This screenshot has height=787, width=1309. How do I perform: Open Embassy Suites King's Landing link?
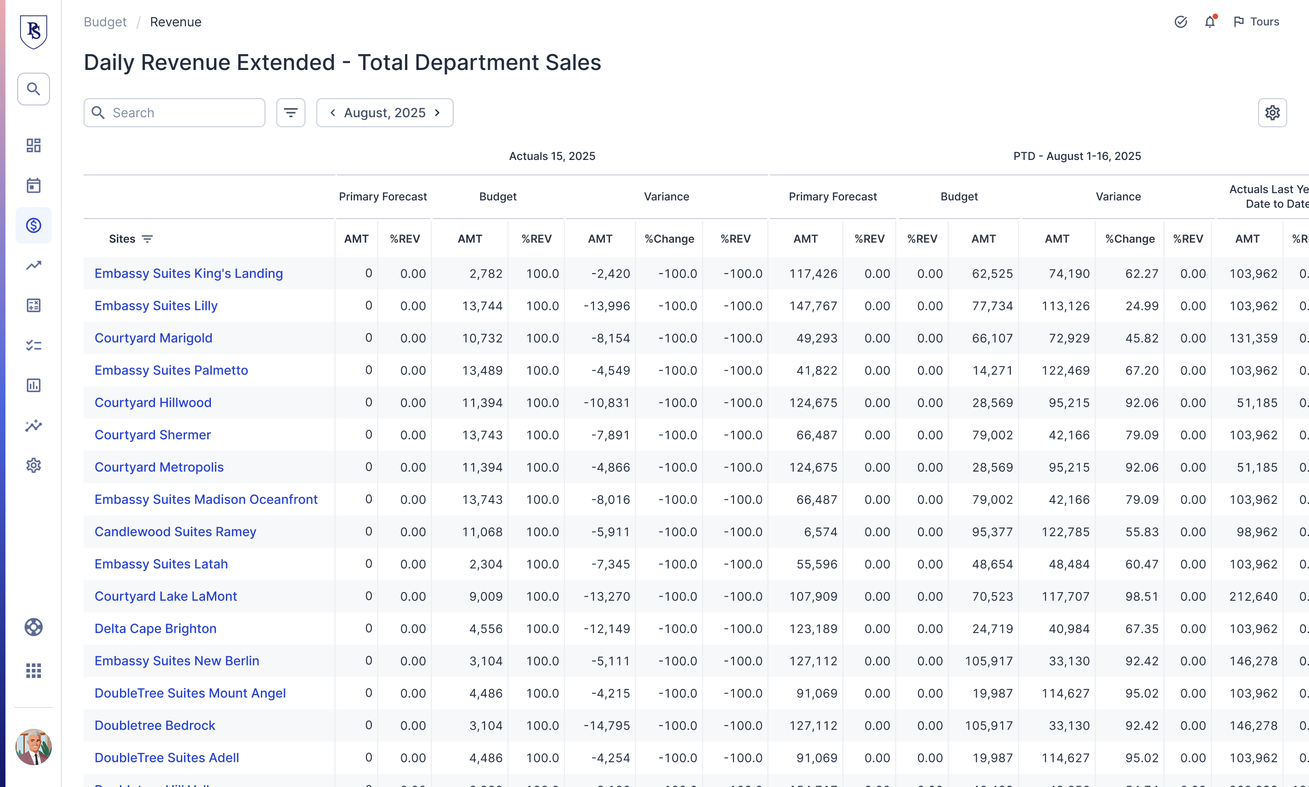tap(188, 274)
